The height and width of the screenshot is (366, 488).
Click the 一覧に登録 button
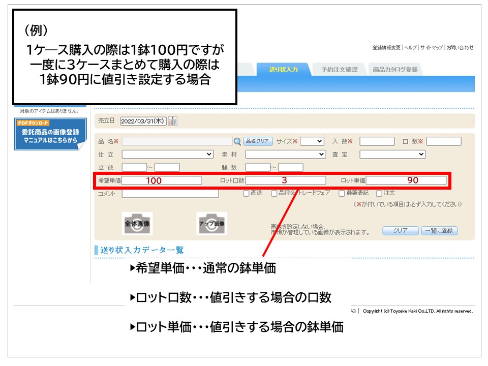pyautogui.click(x=439, y=230)
